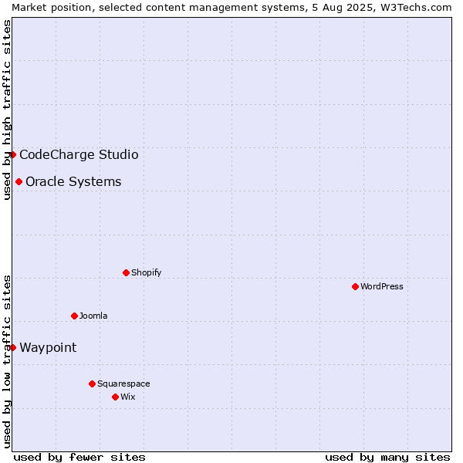
Task: Click the WordPress red data point
Action: coord(355,286)
